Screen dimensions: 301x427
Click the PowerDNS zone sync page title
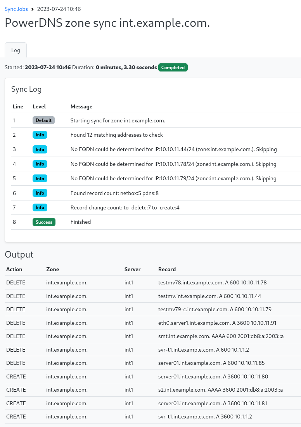[107, 23]
